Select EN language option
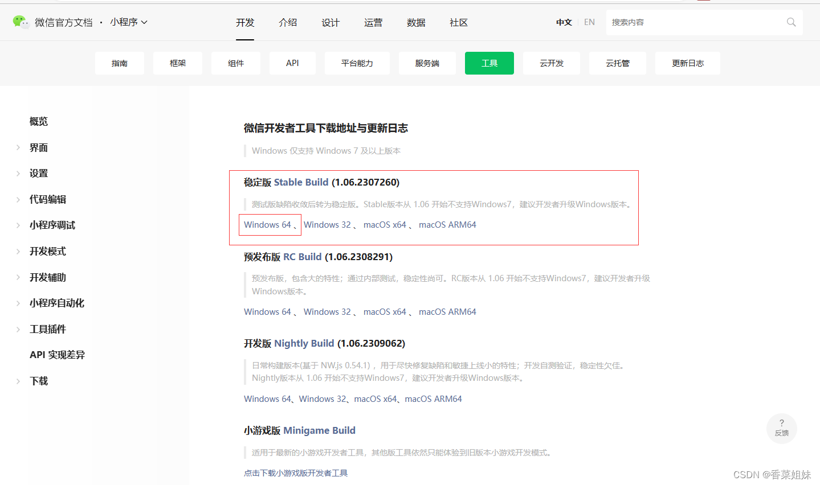 point(589,22)
